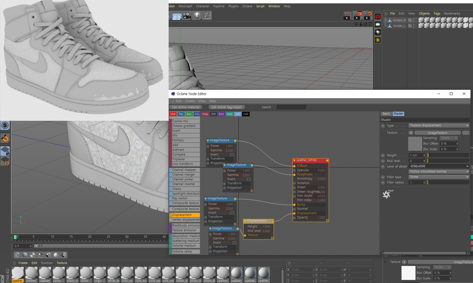Viewport: 473px width, 283px height.
Task: Toggle Invert checkbox on the bottom ImageTexture node
Action: (x=235, y=243)
